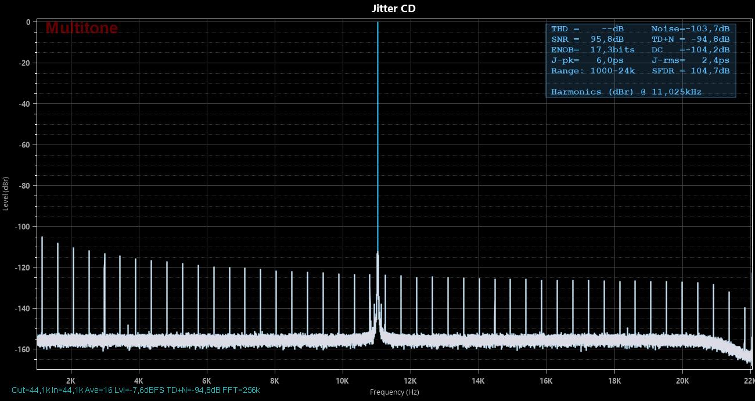
Task: Click the "Range: 1000-24k" entry
Action: click(x=593, y=71)
